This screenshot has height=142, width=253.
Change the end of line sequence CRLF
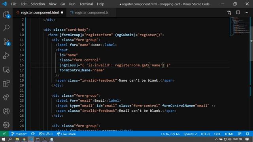point(217,134)
